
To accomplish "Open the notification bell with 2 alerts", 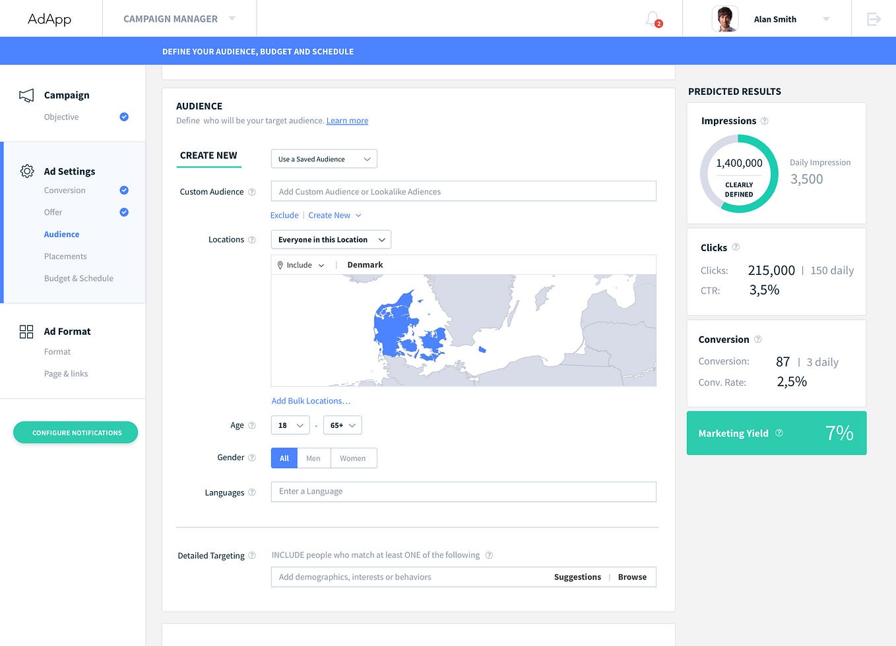I will (652, 18).
